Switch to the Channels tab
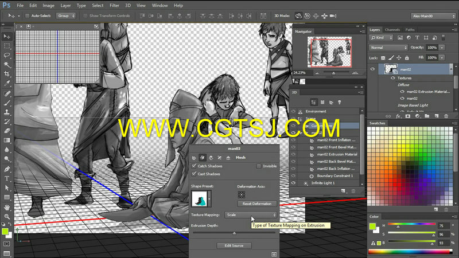This screenshot has height=258, width=459. tap(392, 30)
